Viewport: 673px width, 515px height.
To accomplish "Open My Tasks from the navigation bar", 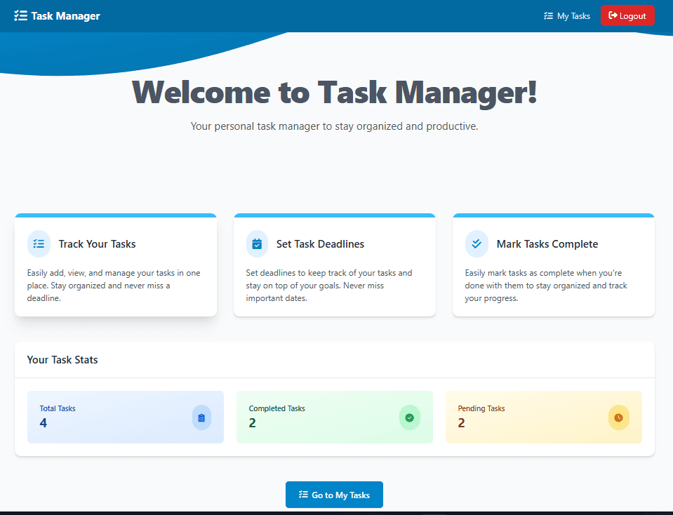I will point(567,15).
